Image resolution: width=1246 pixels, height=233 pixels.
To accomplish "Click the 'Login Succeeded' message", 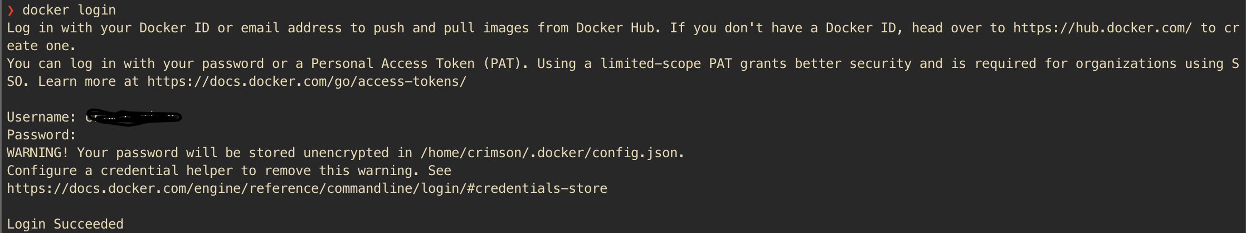I will [x=65, y=225].
